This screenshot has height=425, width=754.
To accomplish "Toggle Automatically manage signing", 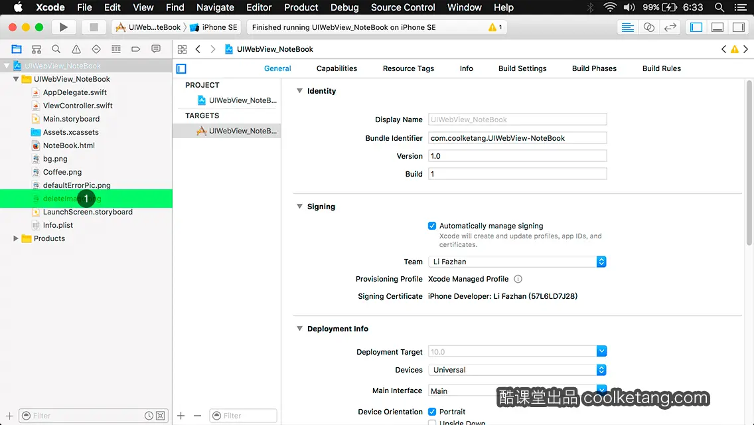I will point(432,226).
